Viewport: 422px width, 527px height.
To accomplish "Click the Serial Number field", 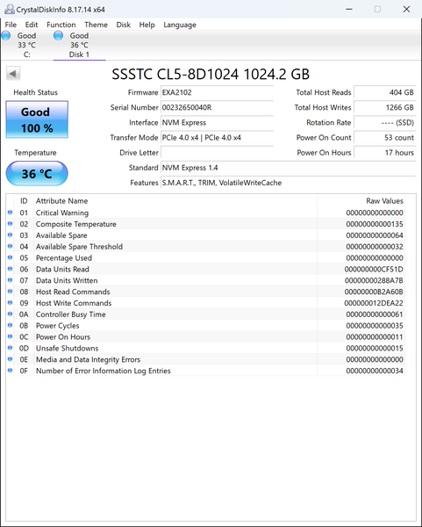I will tap(217, 107).
